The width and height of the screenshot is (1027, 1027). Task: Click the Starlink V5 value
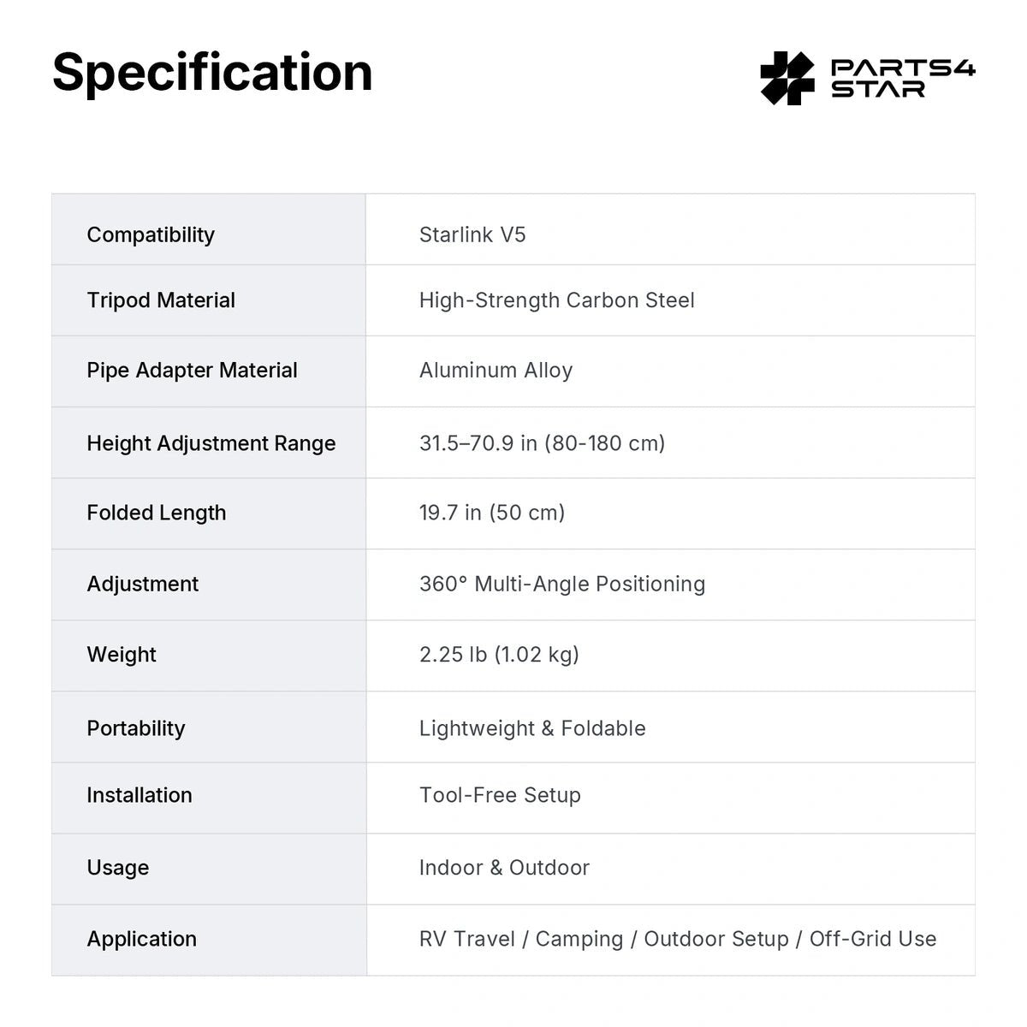click(472, 234)
